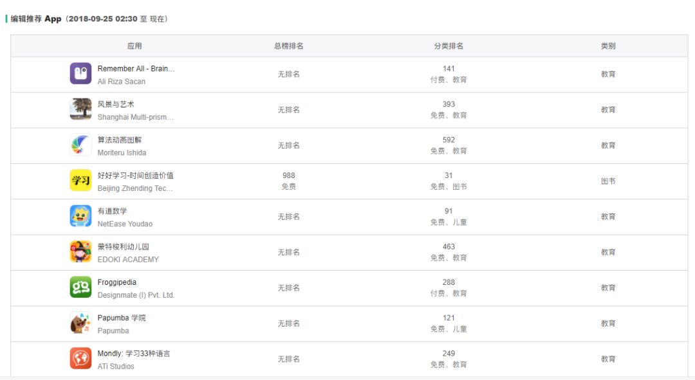Click the 应用 column header
695x380 pixels.
pos(134,46)
